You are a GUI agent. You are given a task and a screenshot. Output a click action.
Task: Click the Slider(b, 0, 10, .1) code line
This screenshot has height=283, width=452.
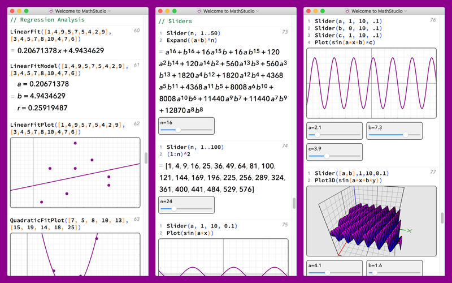tap(348, 28)
